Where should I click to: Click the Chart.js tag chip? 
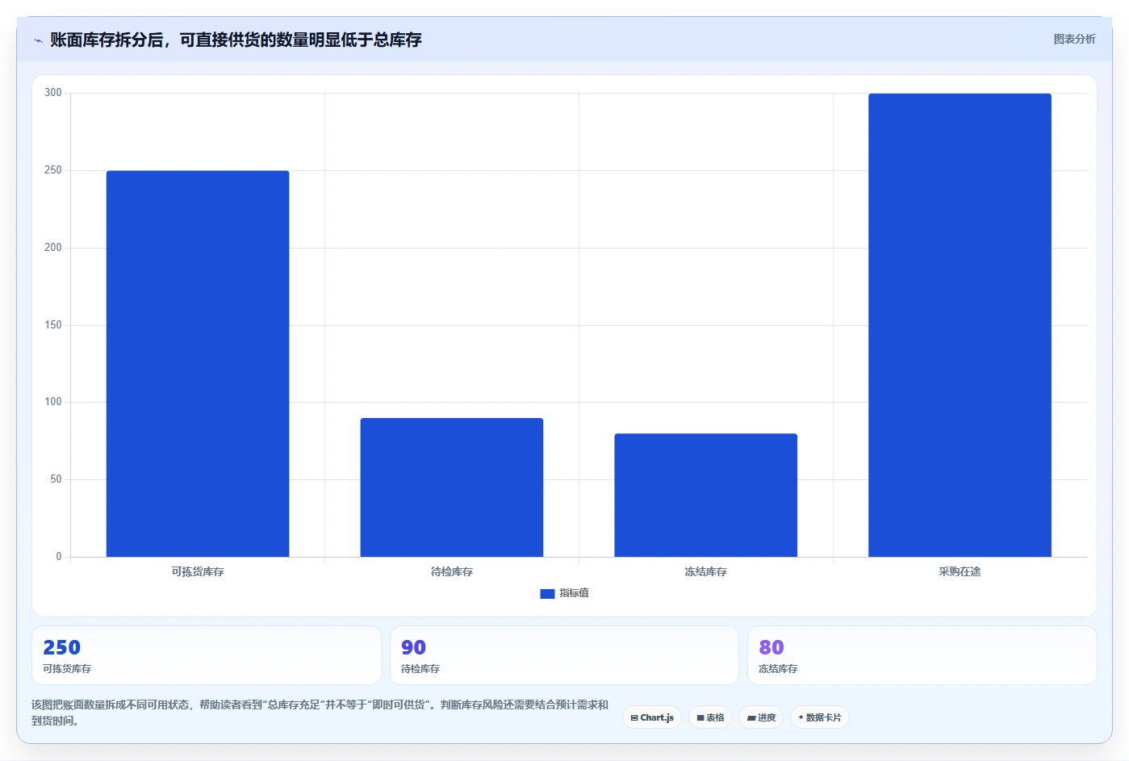point(652,717)
